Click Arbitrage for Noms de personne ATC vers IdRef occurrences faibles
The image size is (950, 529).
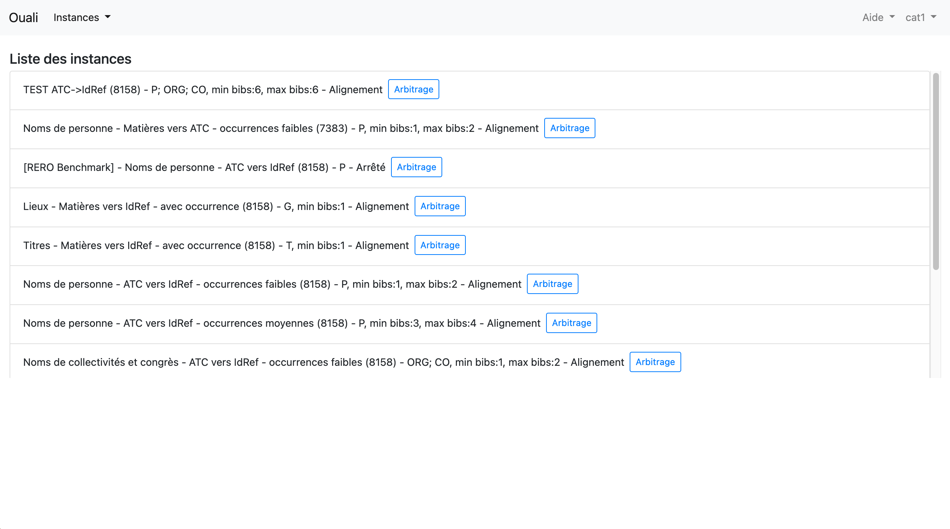pyautogui.click(x=552, y=284)
